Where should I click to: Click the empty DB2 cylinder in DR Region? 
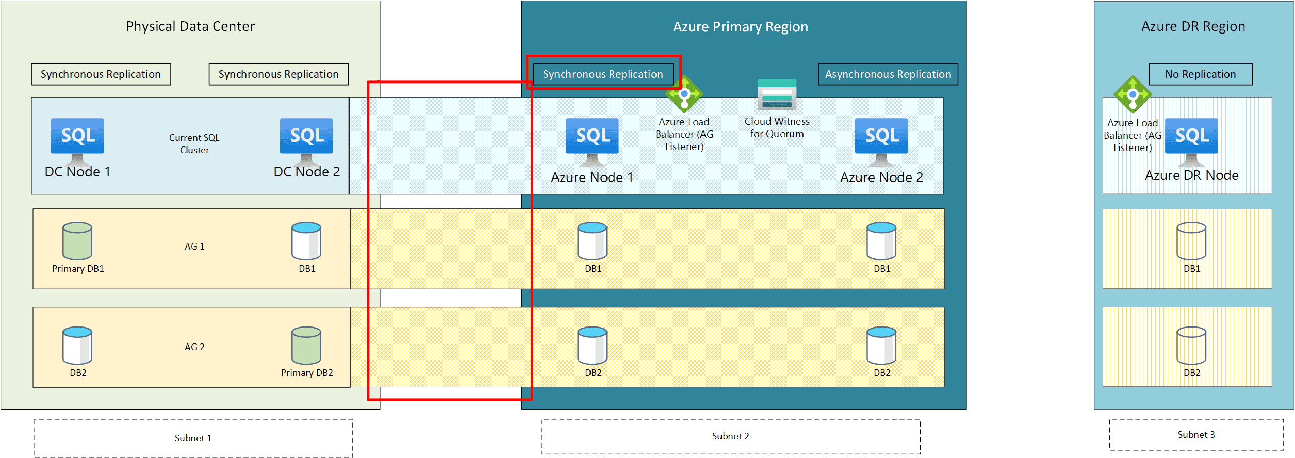pyautogui.click(x=1191, y=346)
